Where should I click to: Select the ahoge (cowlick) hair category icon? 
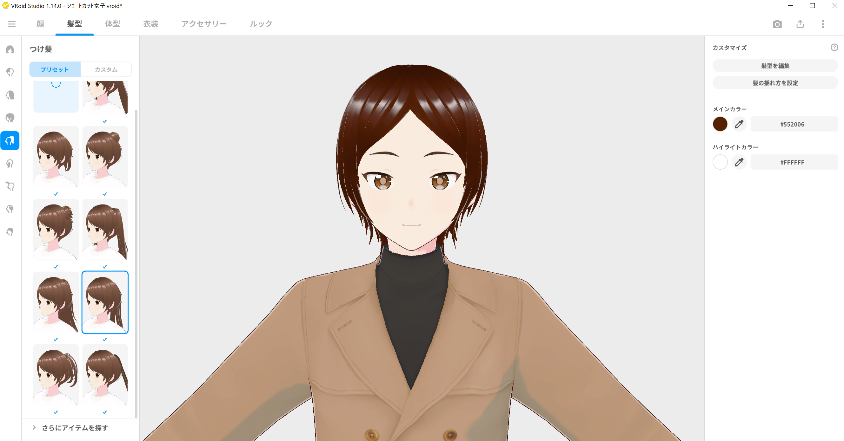pyautogui.click(x=10, y=186)
